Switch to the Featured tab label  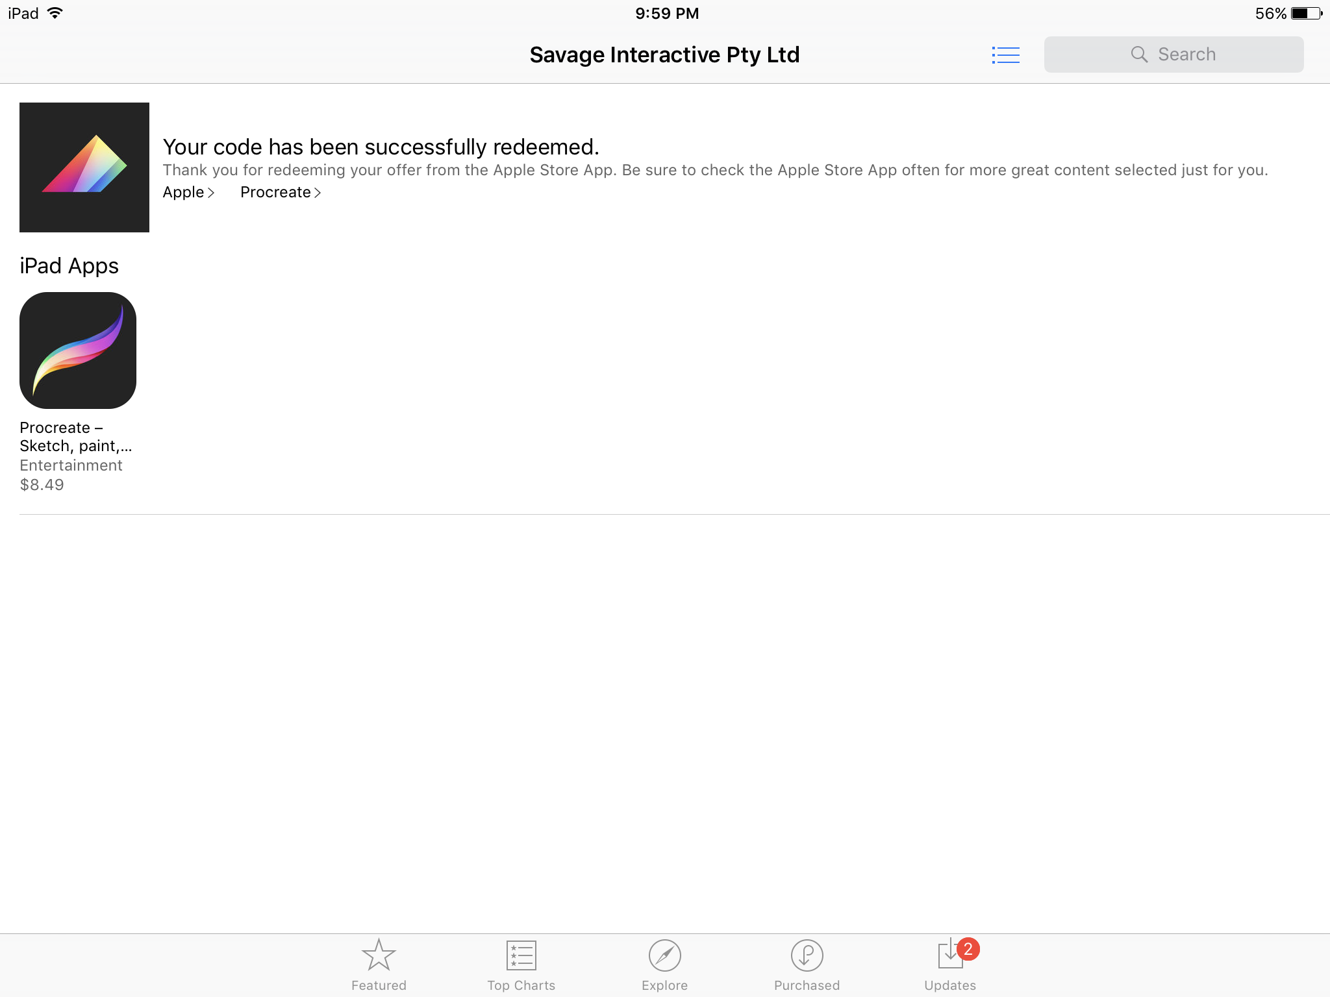[379, 985]
